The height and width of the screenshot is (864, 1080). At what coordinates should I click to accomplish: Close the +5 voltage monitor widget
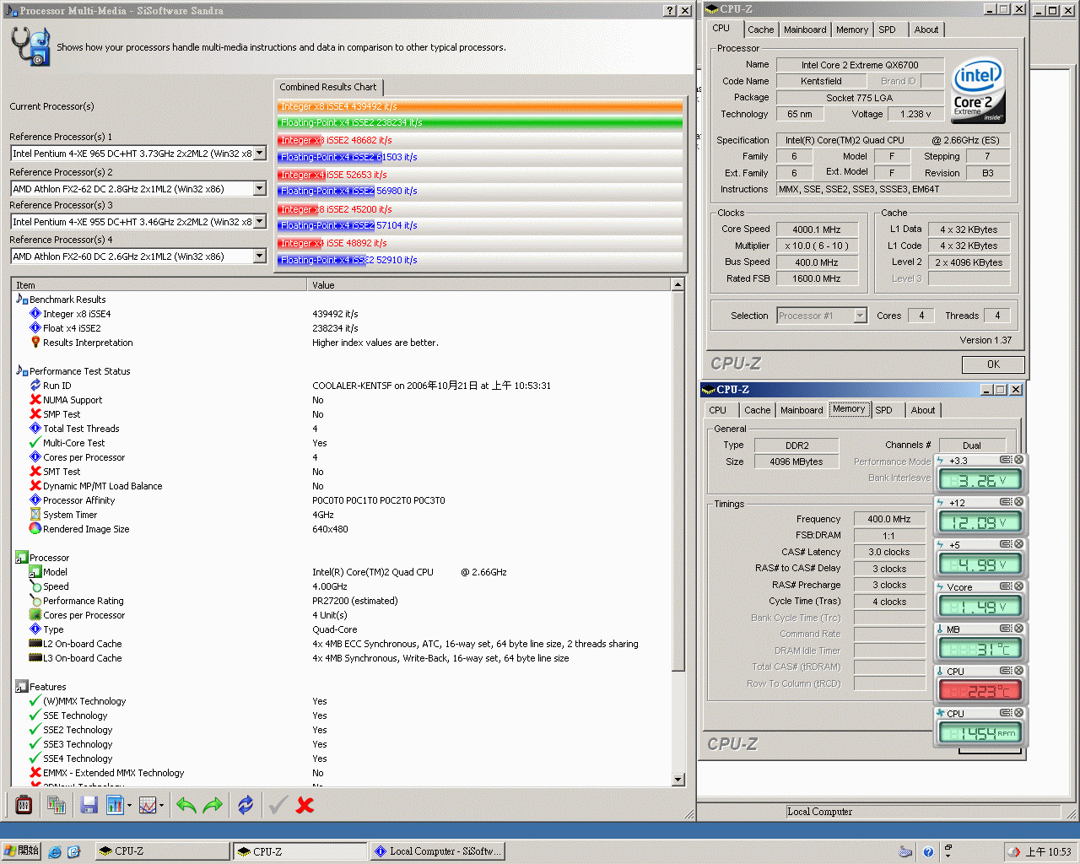point(1018,544)
